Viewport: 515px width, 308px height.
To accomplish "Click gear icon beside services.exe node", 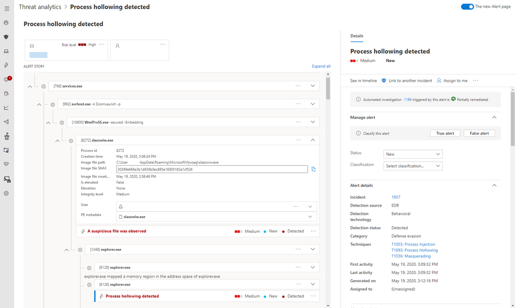I will pyautogui.click(x=44, y=87).
